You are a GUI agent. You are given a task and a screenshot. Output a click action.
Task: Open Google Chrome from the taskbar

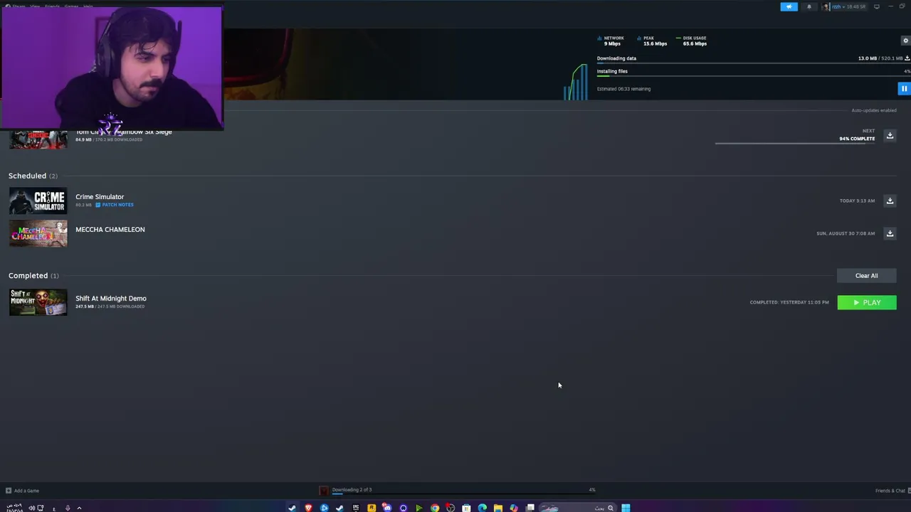(435, 508)
